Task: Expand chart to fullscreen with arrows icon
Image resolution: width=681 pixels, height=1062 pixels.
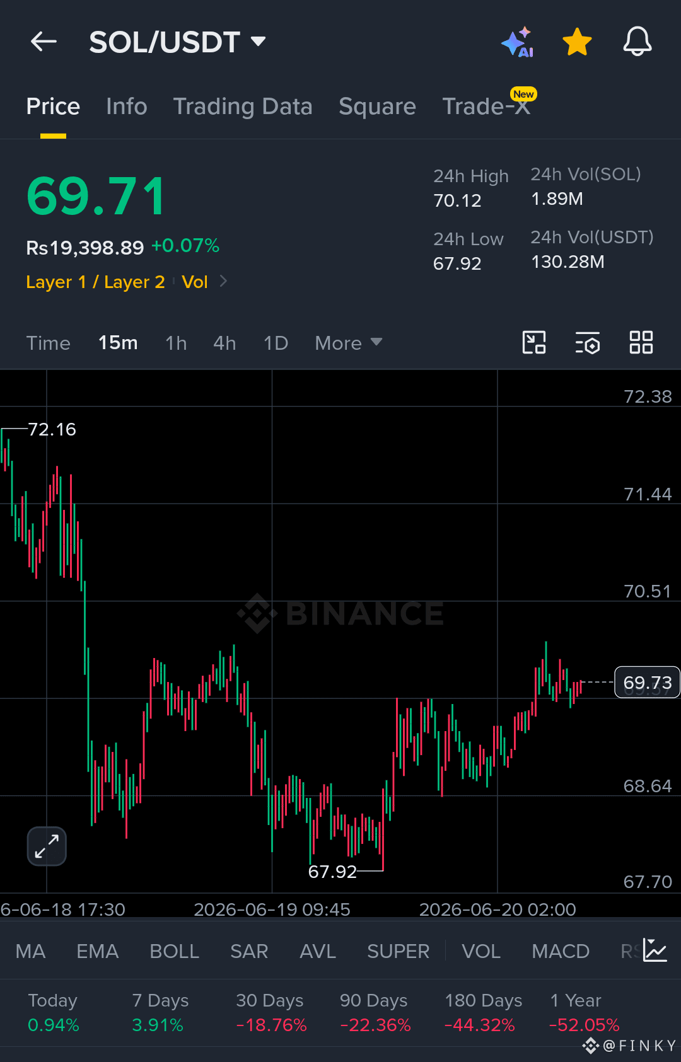Action: pos(47,846)
